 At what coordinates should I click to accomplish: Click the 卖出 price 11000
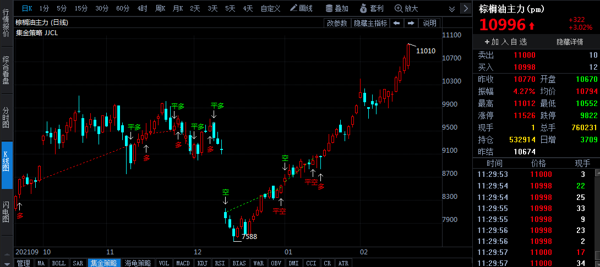pos(525,55)
